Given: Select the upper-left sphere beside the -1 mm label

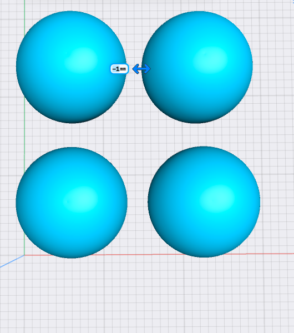Looking at the screenshot, I should tap(71, 67).
